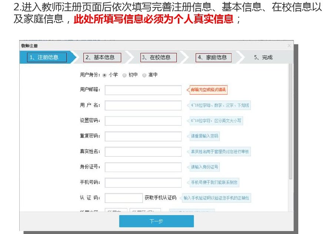
Task: Click into the 用户邮箱 email field
Action: 143,90
